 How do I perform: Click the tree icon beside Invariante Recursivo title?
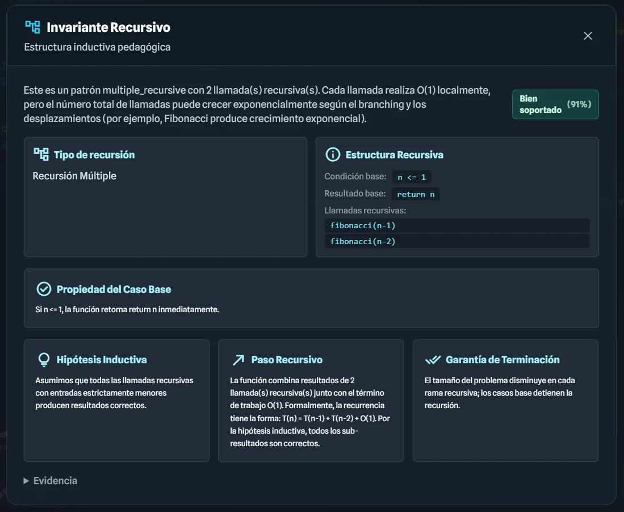(32, 27)
